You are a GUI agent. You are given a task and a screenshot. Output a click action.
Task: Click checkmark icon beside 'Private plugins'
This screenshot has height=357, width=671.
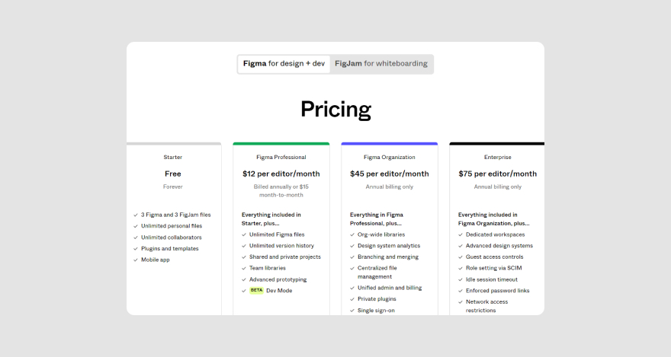(x=352, y=299)
